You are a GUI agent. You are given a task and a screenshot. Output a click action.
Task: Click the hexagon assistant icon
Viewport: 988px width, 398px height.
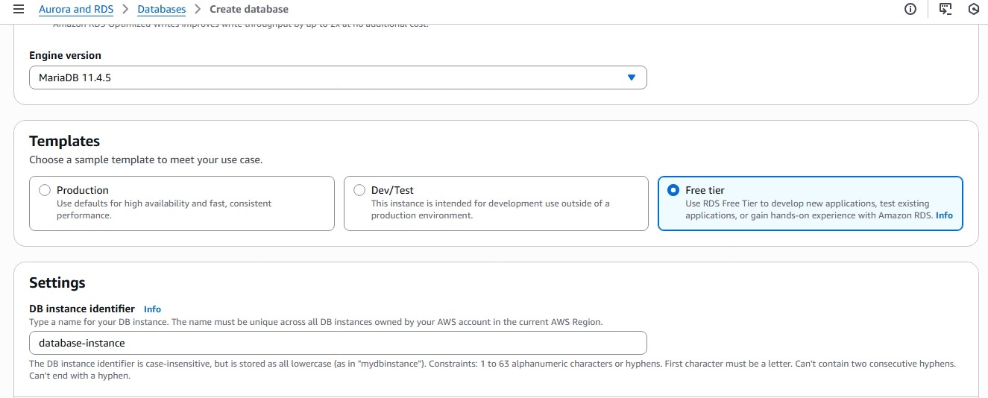coord(973,9)
